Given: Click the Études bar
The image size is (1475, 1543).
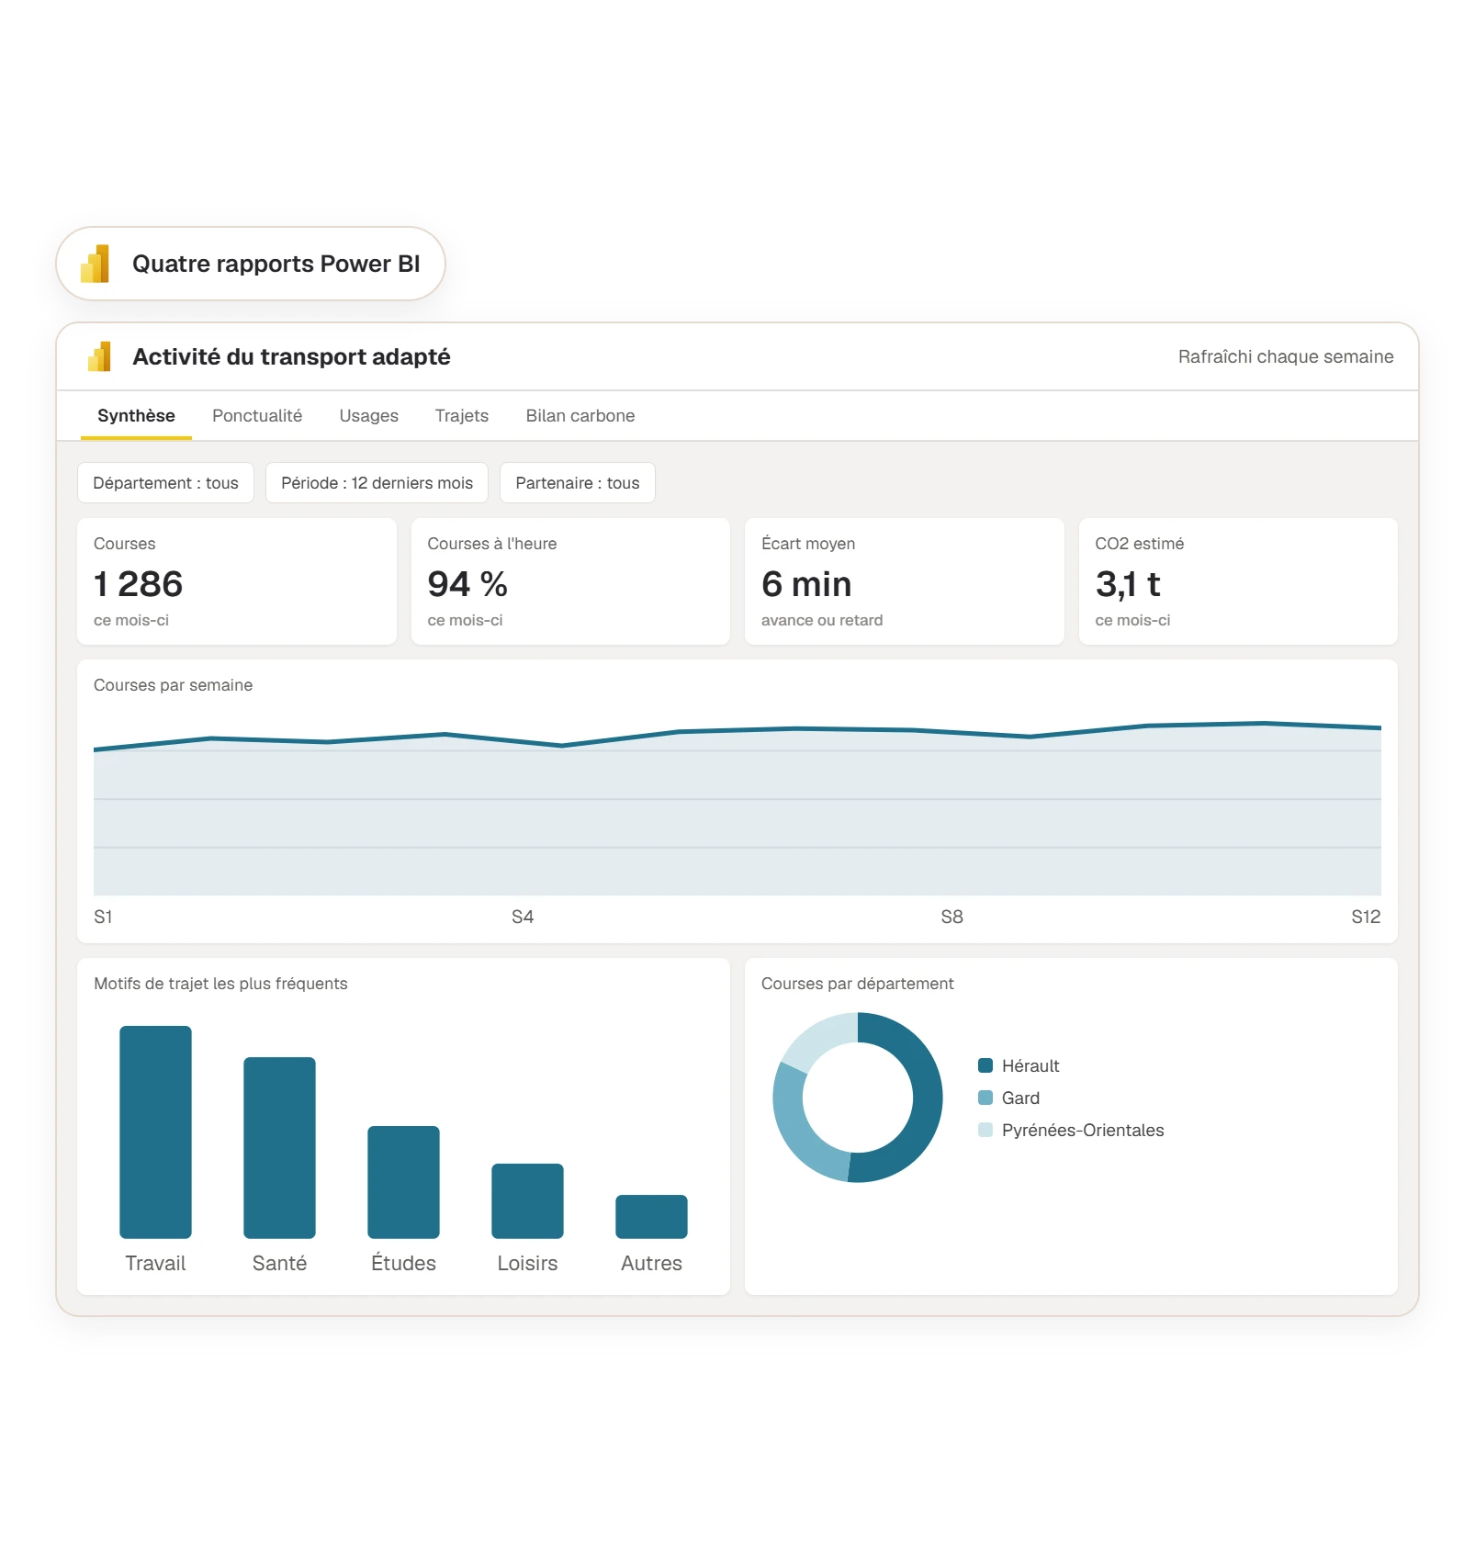Looking at the screenshot, I should coord(403,1182).
